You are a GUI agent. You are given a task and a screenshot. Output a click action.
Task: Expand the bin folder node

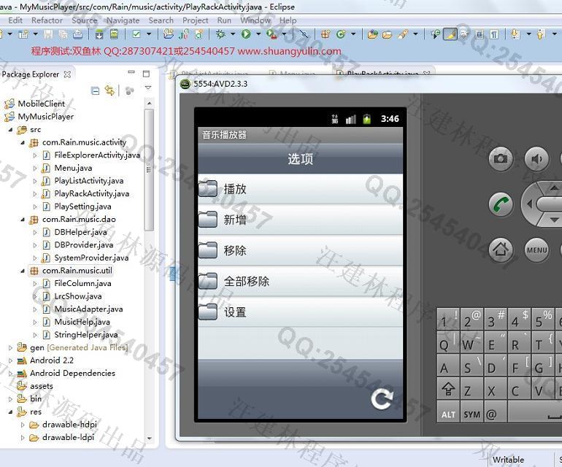tap(10, 399)
